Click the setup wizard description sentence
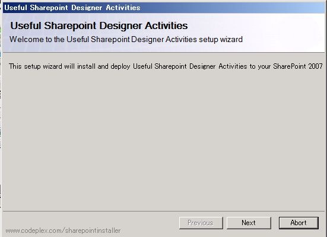This screenshot has height=237, width=327. coord(166,66)
